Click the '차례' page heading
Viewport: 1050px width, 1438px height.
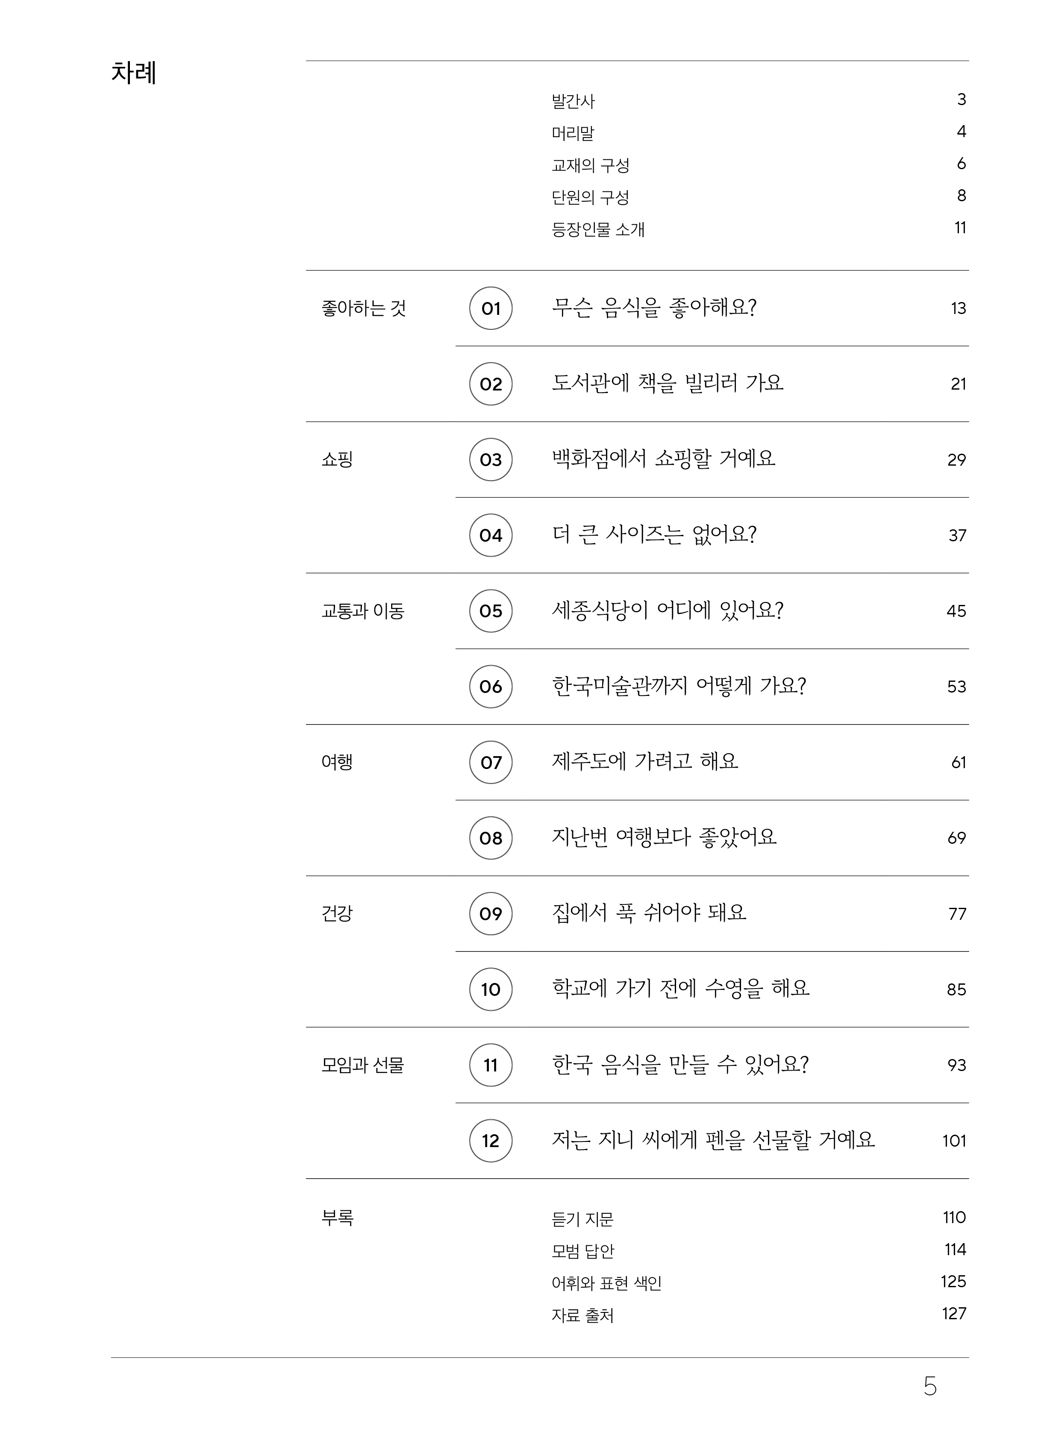pyautogui.click(x=134, y=73)
